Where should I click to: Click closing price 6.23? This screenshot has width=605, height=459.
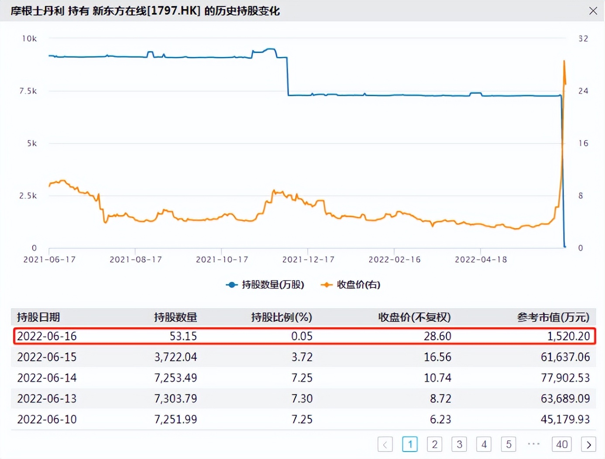440,419
